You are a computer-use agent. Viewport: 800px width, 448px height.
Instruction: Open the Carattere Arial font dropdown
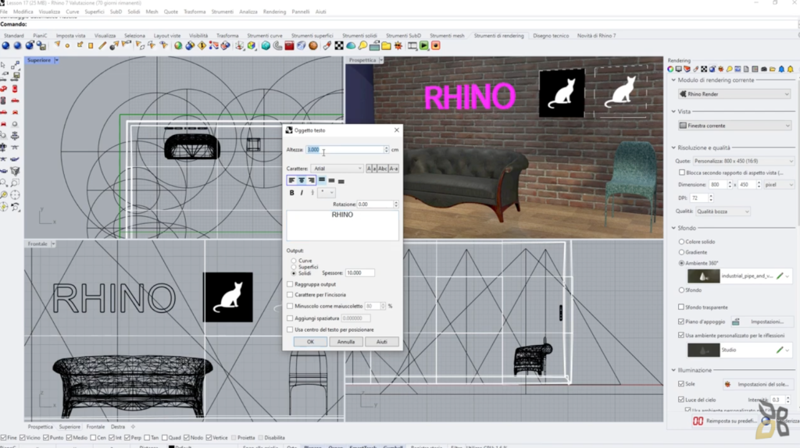click(337, 168)
